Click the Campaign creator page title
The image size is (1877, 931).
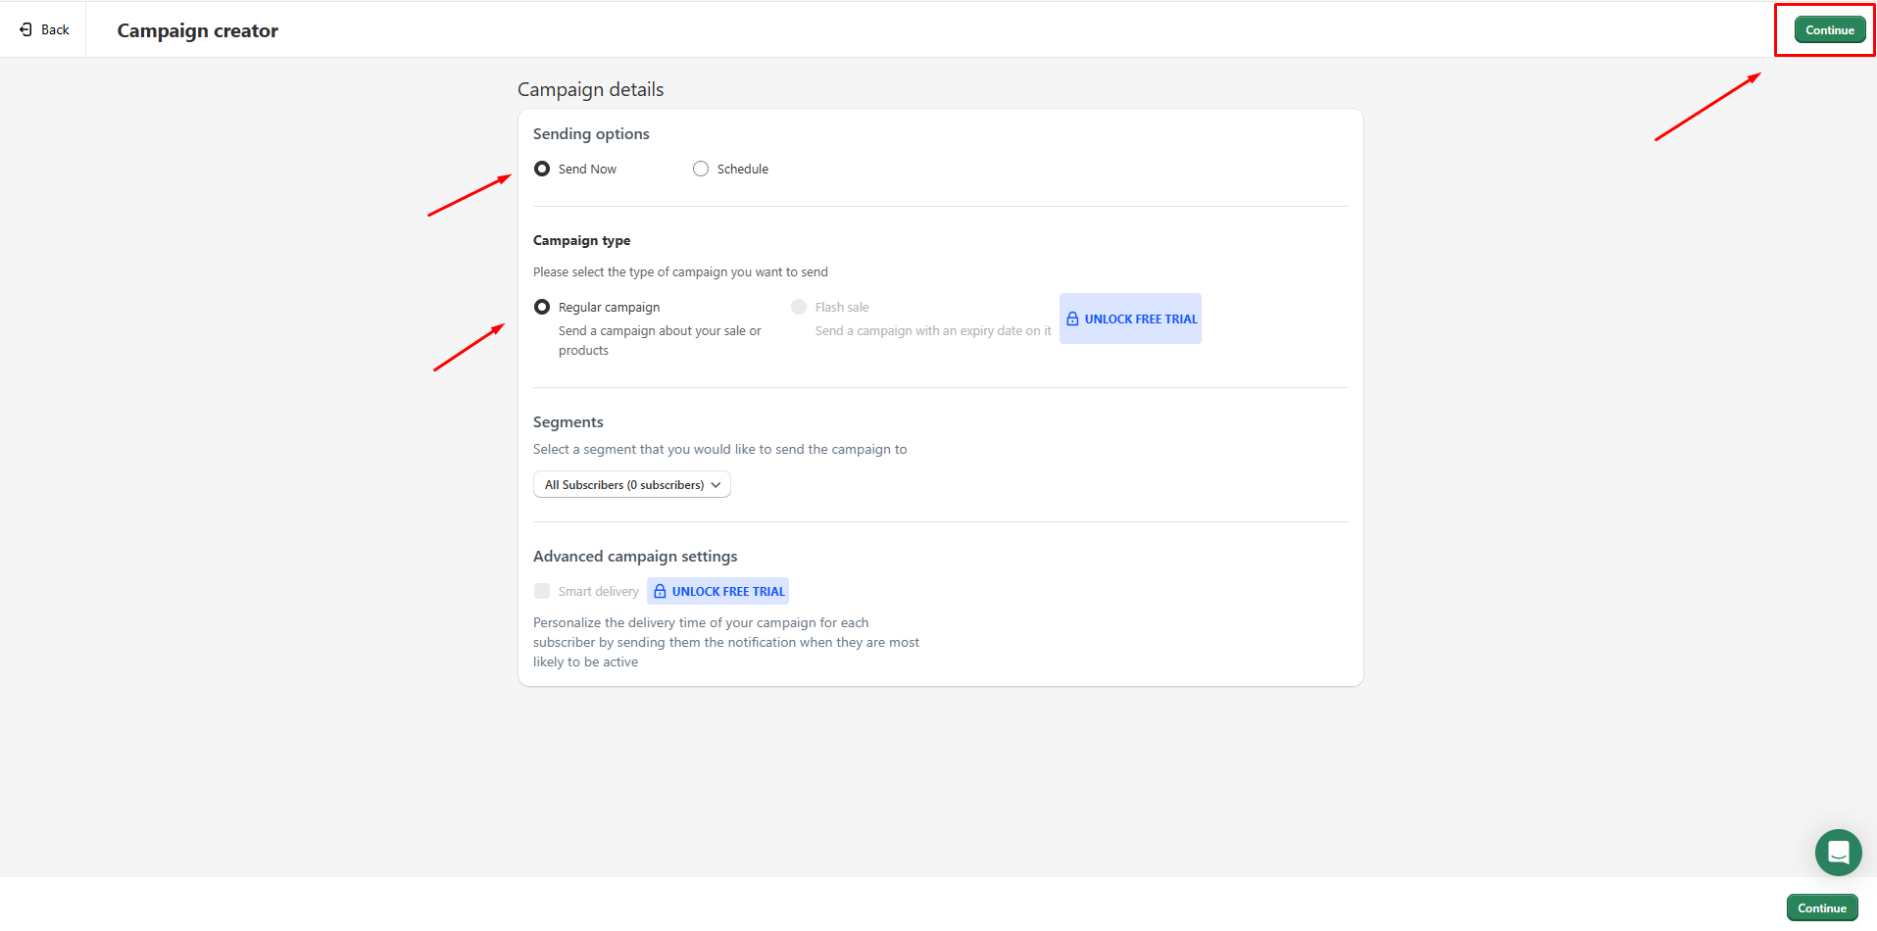coord(197,30)
